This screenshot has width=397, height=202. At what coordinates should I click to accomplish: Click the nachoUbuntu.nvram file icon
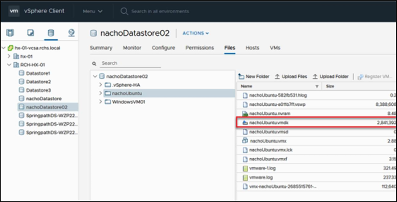(x=245, y=113)
